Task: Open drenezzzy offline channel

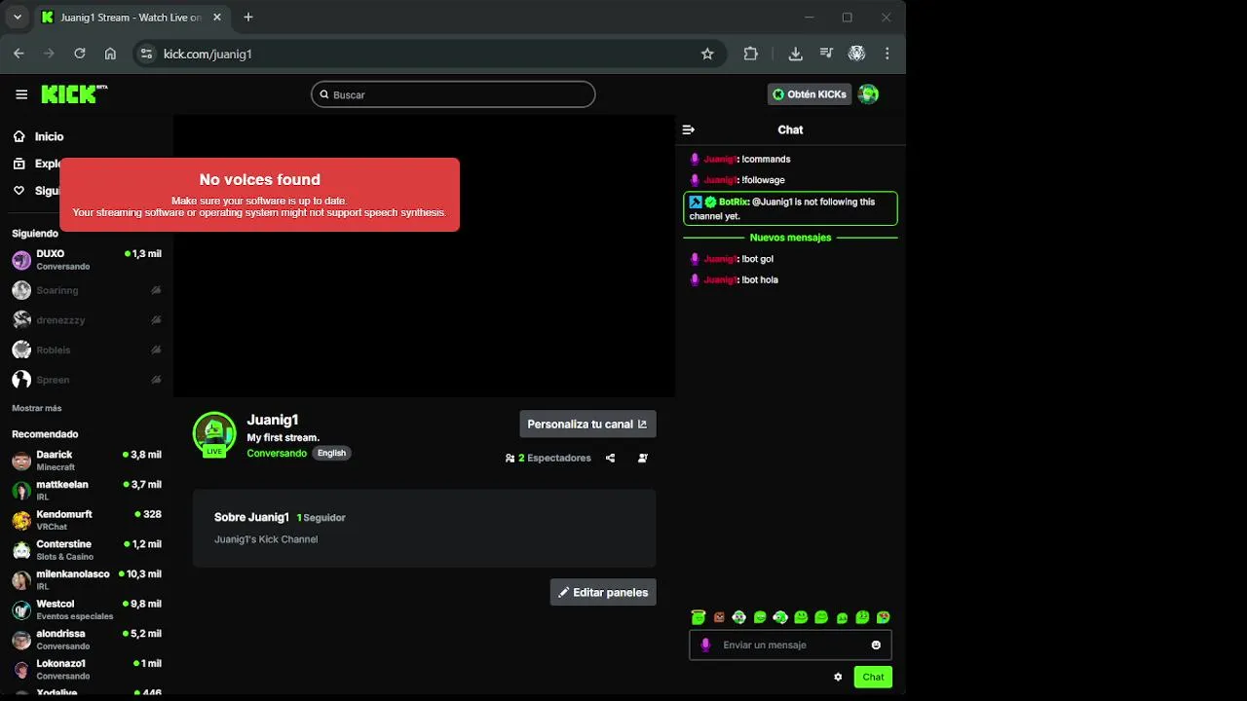Action: tap(87, 320)
